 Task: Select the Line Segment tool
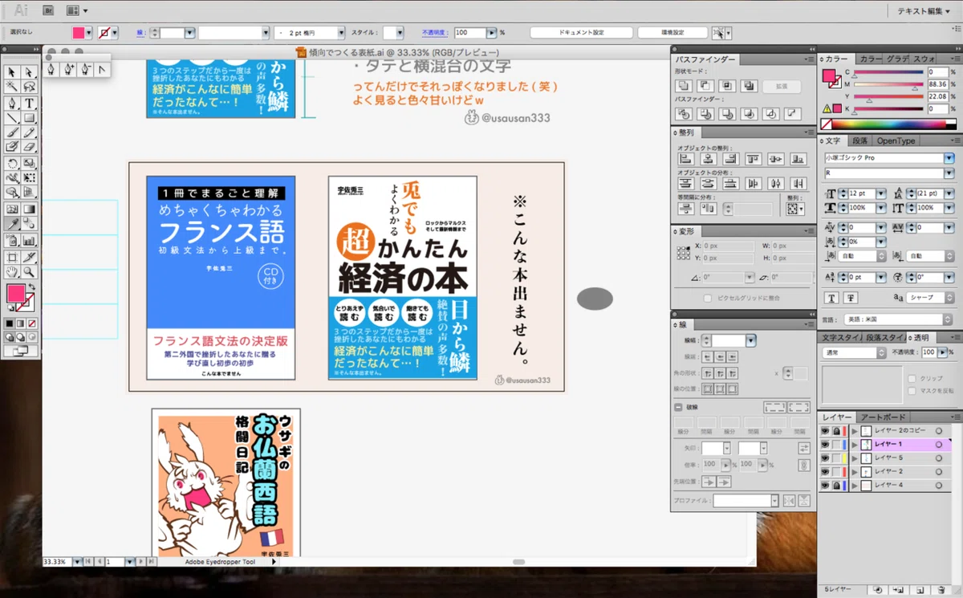click(x=12, y=118)
